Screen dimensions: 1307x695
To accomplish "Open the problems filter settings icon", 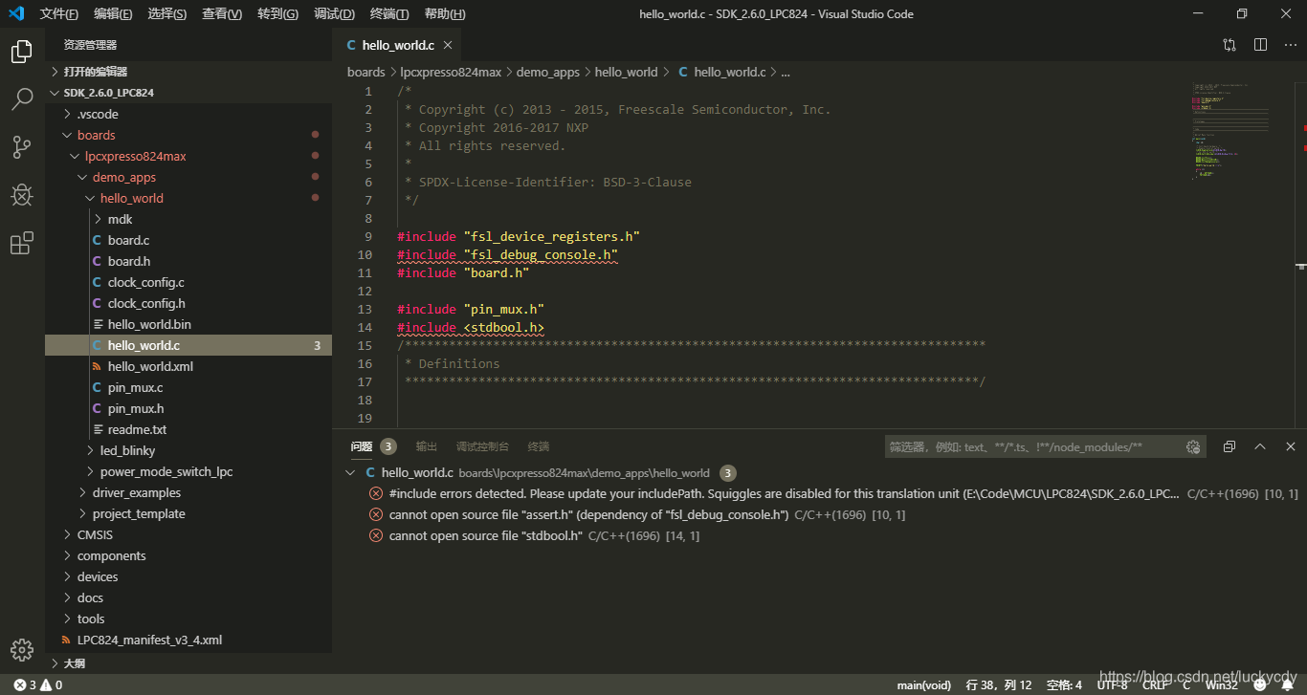I will click(x=1193, y=446).
